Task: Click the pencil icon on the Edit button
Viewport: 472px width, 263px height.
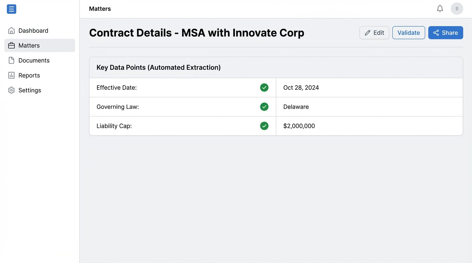Action: 368,33
